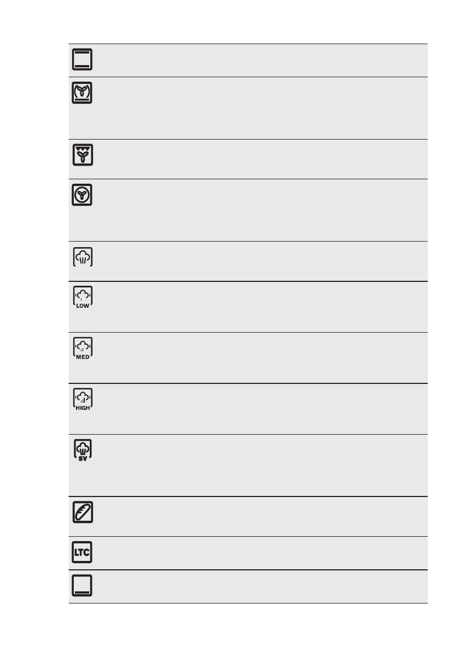Select the circled fan icon
This screenshot has height=657, width=462.
point(81,195)
